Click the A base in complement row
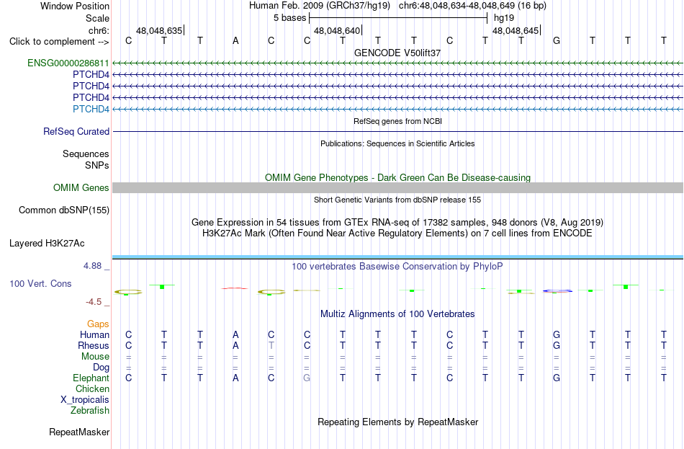The image size is (684, 449). click(235, 41)
